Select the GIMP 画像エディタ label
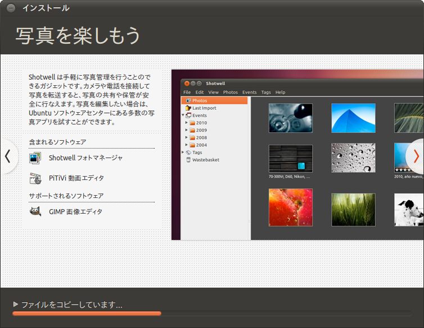Screen dimensions: 424x328 click(75, 211)
